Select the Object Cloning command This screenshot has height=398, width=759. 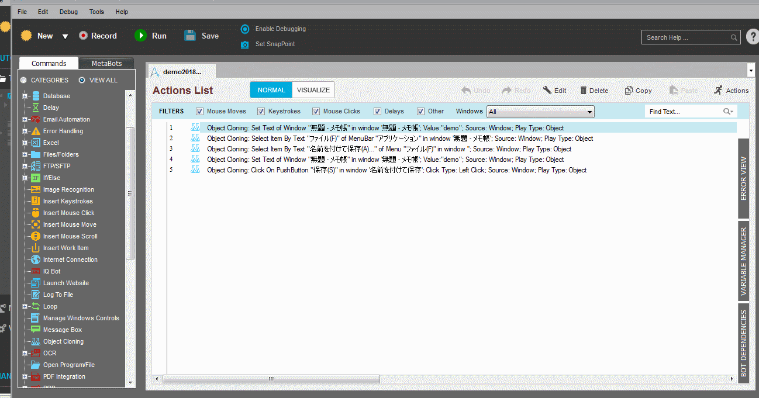(63, 341)
